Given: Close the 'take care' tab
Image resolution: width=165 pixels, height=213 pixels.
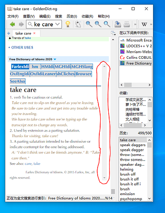Looking at the screenshot, I should tap(35, 33).
